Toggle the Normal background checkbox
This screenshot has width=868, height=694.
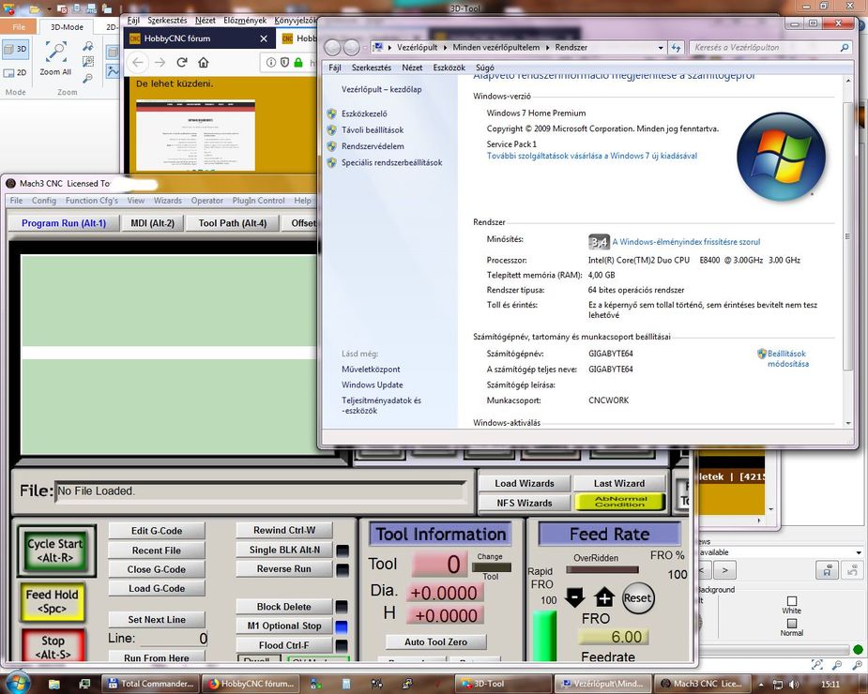(x=791, y=623)
